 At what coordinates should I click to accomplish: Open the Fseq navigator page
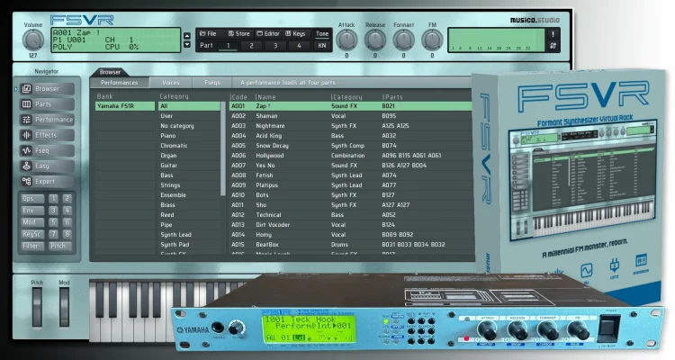tap(47, 150)
